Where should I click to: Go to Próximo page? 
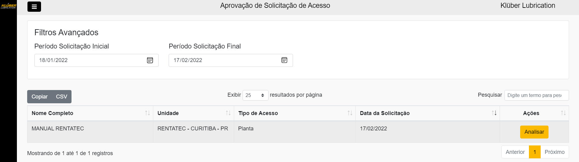(x=555, y=152)
